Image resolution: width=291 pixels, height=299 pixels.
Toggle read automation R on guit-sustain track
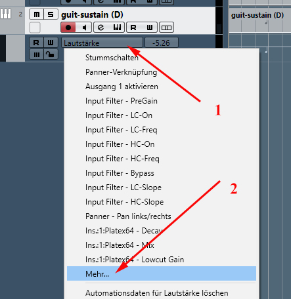point(133,28)
